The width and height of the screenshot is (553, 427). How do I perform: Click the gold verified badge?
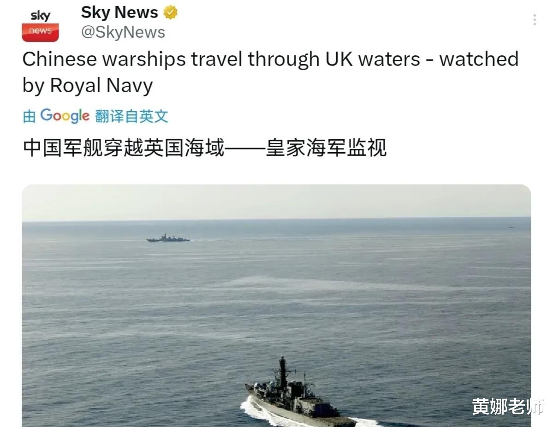tap(171, 13)
